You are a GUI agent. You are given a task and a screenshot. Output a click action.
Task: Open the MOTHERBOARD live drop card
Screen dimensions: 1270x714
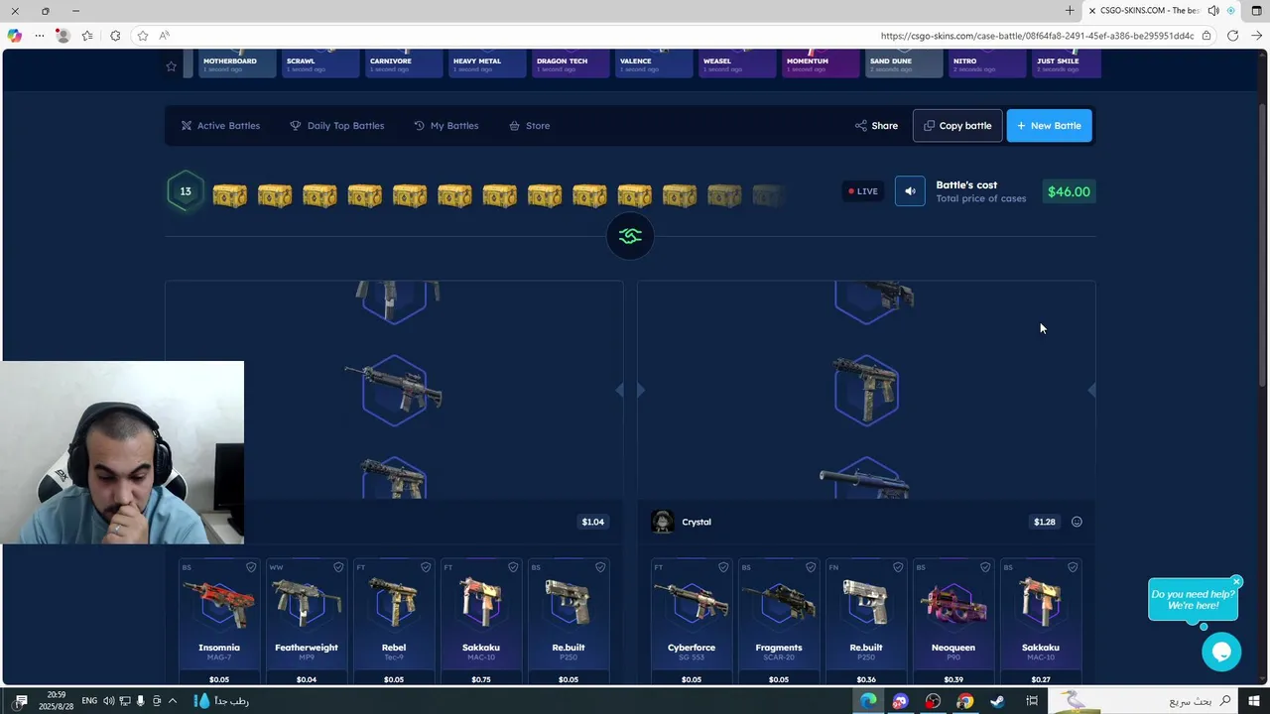point(238,64)
